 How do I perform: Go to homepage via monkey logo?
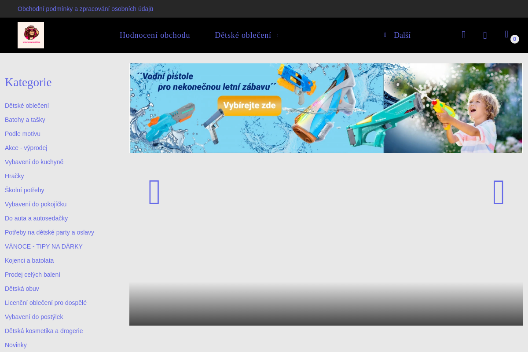31,35
